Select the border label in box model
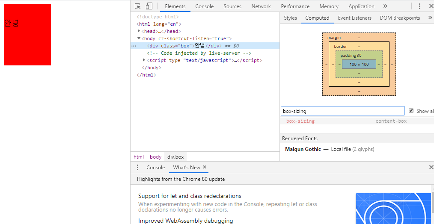This screenshot has height=224, width=434. click(x=340, y=47)
